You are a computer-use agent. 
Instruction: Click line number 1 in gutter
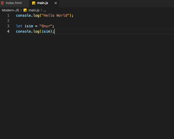coord(8,15)
